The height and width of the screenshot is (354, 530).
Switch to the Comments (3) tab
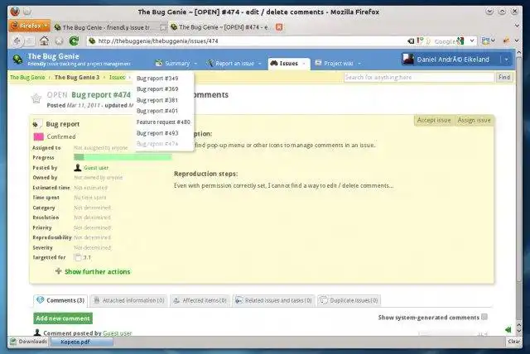coord(60,300)
